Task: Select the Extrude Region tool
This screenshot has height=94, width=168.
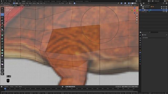Action: point(2,36)
